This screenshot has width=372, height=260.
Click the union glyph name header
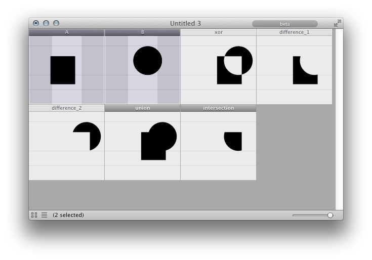[x=142, y=108]
